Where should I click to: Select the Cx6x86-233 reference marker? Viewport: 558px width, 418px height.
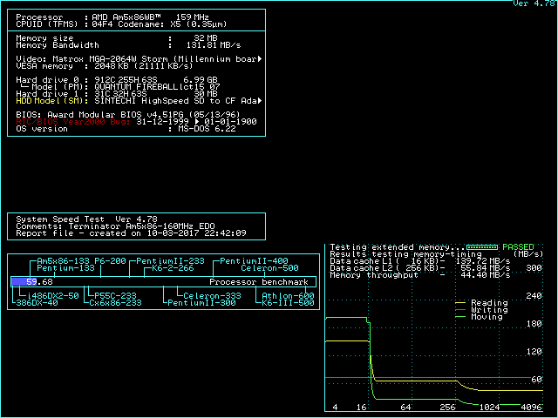[115, 303]
